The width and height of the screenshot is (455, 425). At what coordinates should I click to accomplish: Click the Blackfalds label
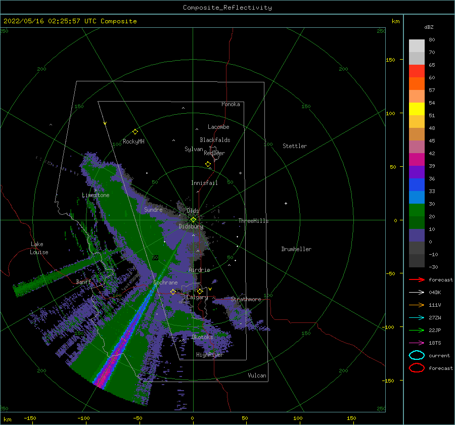(215, 140)
